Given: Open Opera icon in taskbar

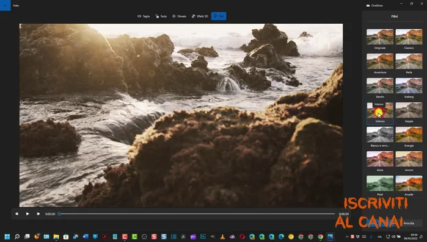Looking at the screenshot, I should 242,237.
